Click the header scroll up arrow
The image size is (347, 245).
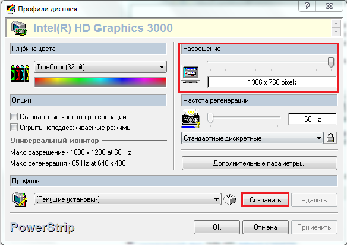point(336,24)
